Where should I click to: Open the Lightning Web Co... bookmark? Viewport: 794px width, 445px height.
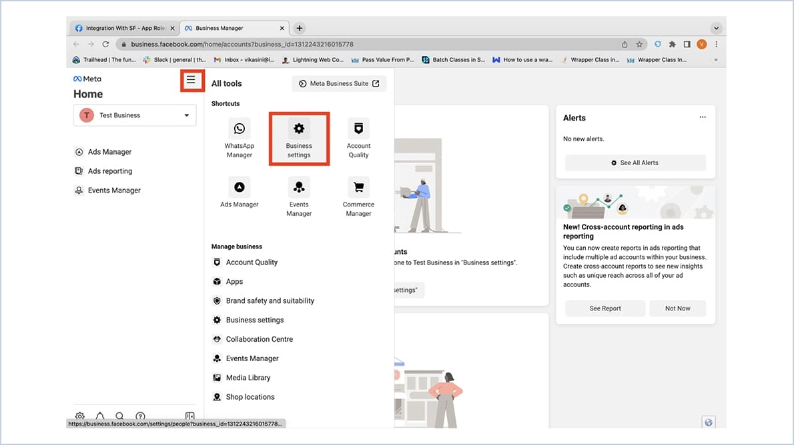click(313, 60)
